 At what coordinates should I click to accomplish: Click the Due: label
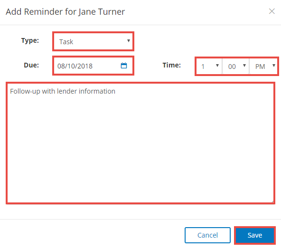[31, 65]
